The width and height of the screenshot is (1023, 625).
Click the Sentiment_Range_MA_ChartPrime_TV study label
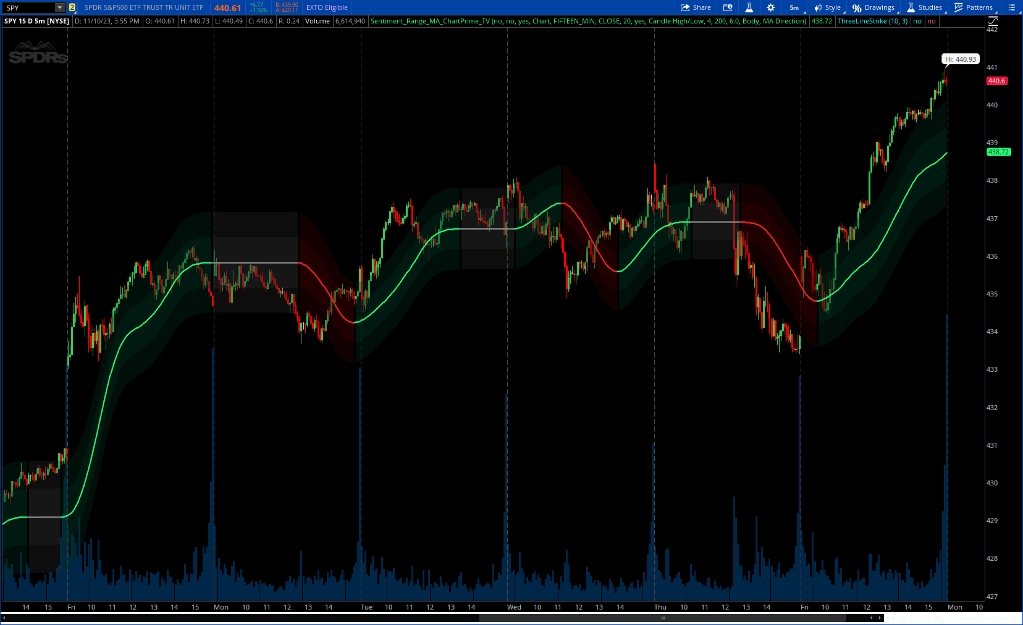588,21
